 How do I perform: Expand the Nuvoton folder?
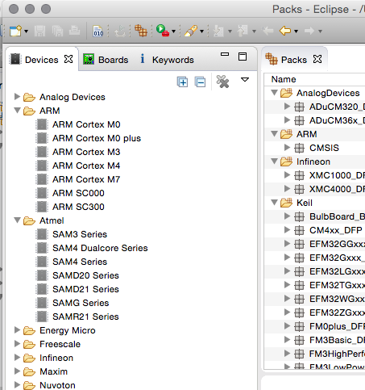point(17,384)
